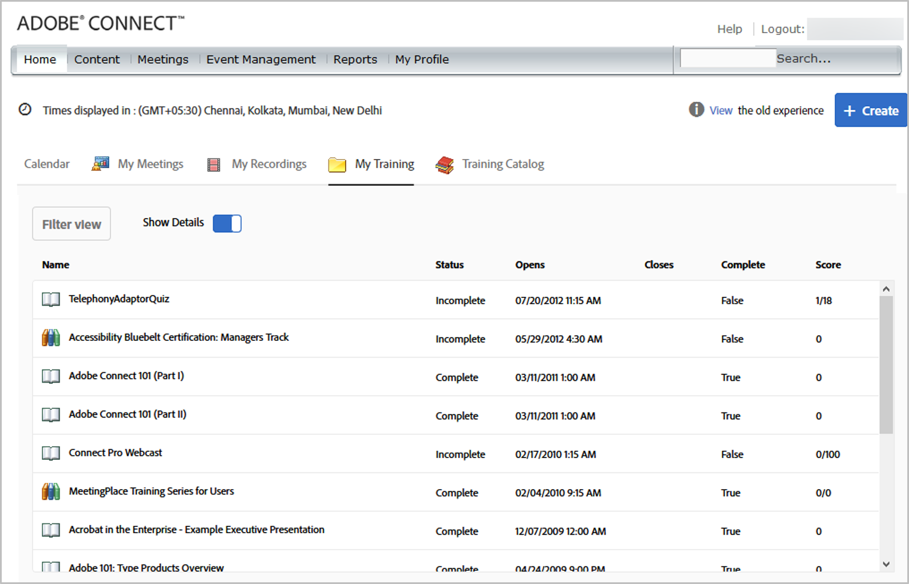Switch to the Calendar tab

coord(47,164)
